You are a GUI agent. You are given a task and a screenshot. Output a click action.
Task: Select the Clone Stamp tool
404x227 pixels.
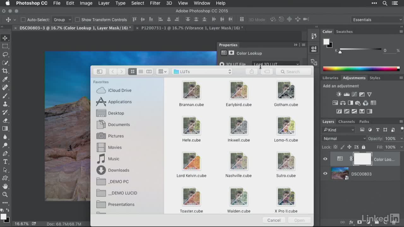[5, 104]
